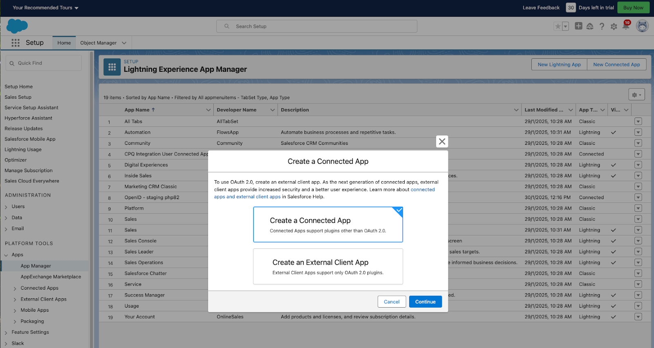Open Release Updates in sidebar
The width and height of the screenshot is (654, 348).
(x=23, y=129)
